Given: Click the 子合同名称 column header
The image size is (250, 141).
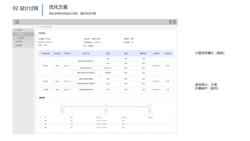Looking at the screenshot, I should click(x=45, y=54).
